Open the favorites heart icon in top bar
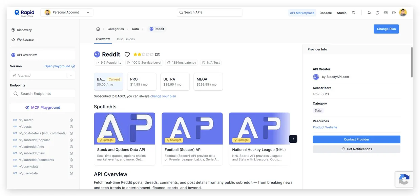The height and width of the screenshot is (196, 420). click(x=354, y=13)
